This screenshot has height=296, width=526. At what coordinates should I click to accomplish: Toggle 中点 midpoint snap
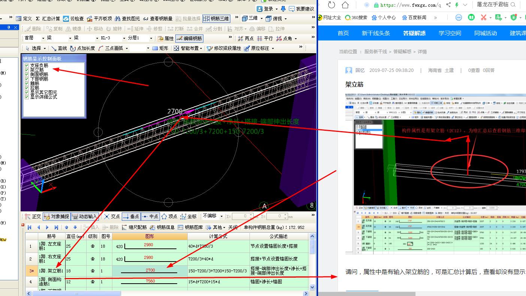(x=150, y=216)
